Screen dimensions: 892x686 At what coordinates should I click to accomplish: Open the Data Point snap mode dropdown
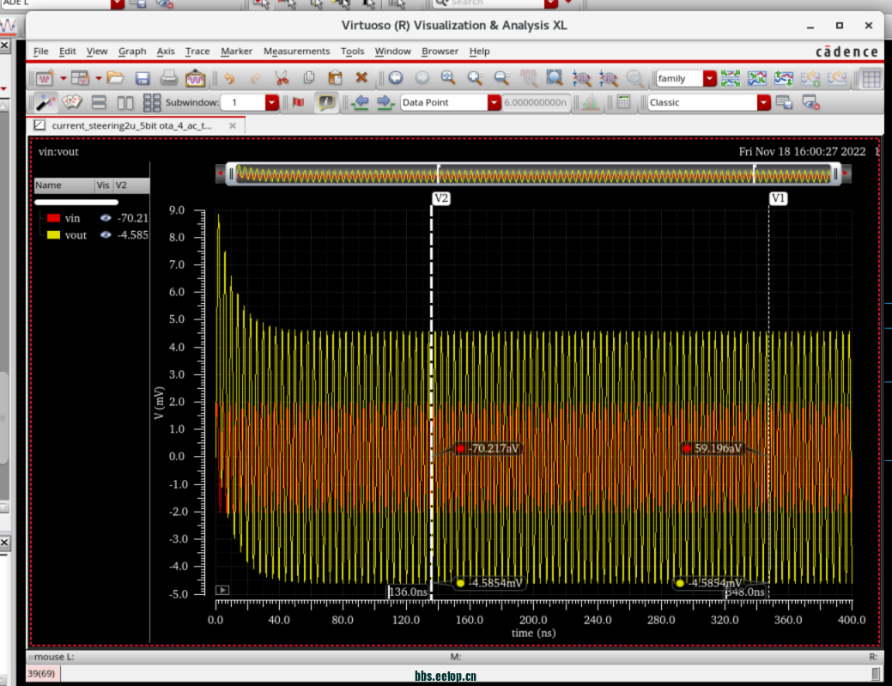[494, 102]
